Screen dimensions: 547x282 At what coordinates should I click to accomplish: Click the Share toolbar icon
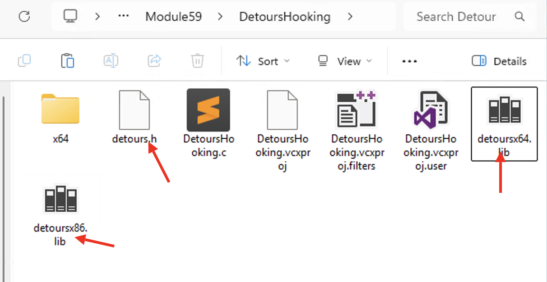coord(154,61)
